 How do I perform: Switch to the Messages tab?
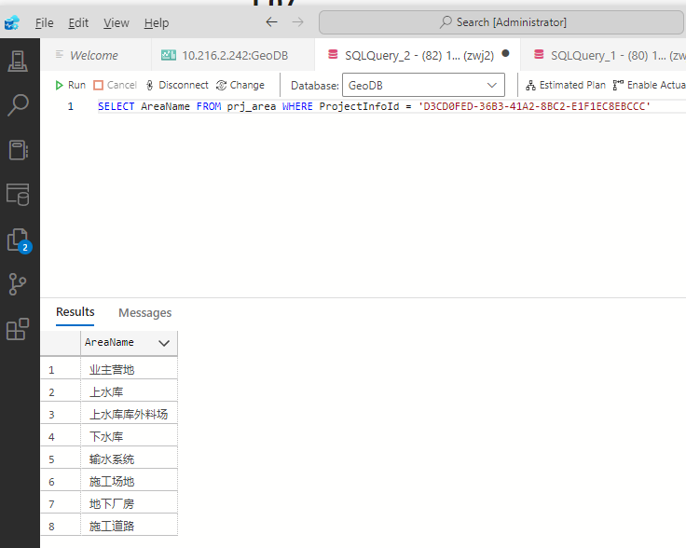coord(144,313)
